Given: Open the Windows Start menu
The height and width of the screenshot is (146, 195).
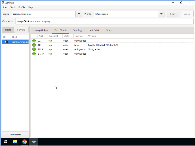Looking at the screenshot, I should [x=5, y=142].
